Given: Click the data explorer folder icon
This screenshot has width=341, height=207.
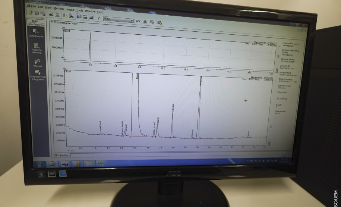Looking at the screenshot, I should pos(65,15).
